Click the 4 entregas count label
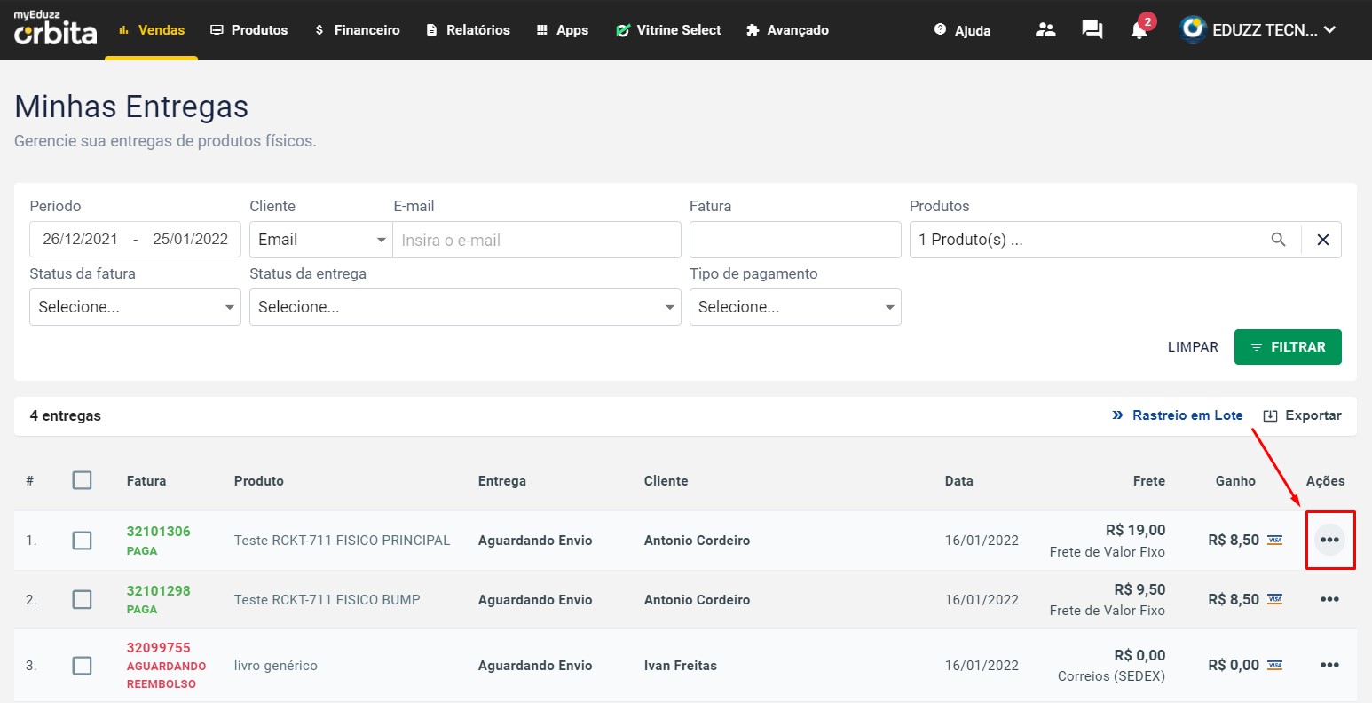 [66, 415]
